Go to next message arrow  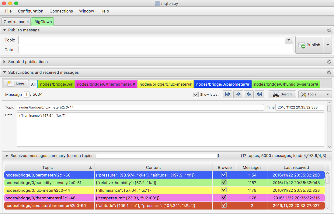(x=249, y=95)
